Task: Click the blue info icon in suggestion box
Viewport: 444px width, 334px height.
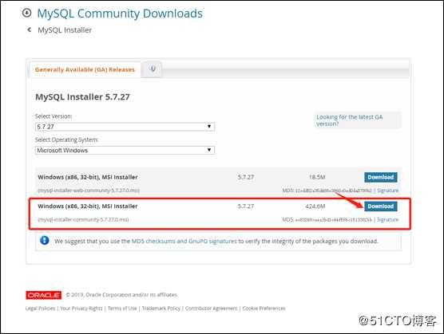Action: pos(45,241)
